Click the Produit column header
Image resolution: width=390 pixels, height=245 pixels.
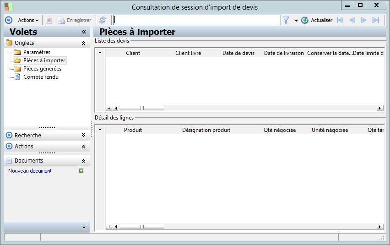coord(133,130)
